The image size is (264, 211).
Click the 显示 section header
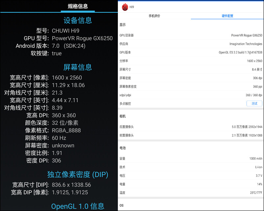point(122,25)
